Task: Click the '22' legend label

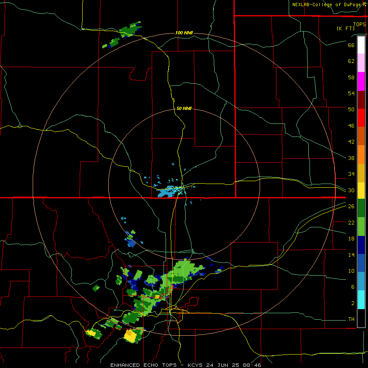Action: click(x=351, y=222)
